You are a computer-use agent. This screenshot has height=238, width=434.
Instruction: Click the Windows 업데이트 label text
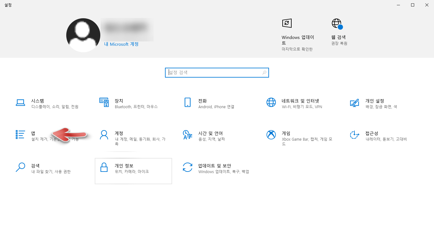click(x=298, y=40)
